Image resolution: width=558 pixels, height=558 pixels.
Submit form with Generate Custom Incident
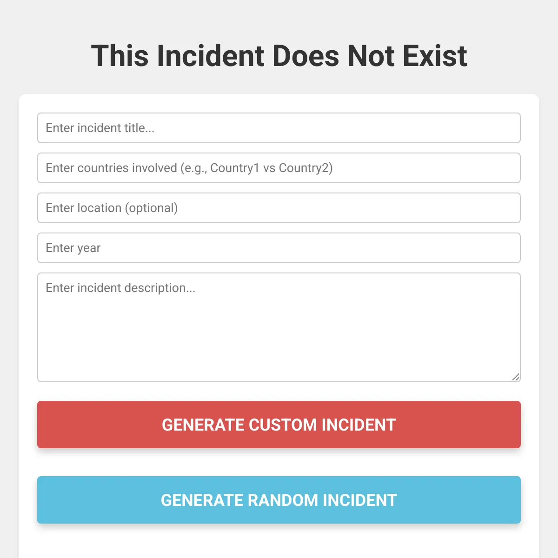click(279, 425)
